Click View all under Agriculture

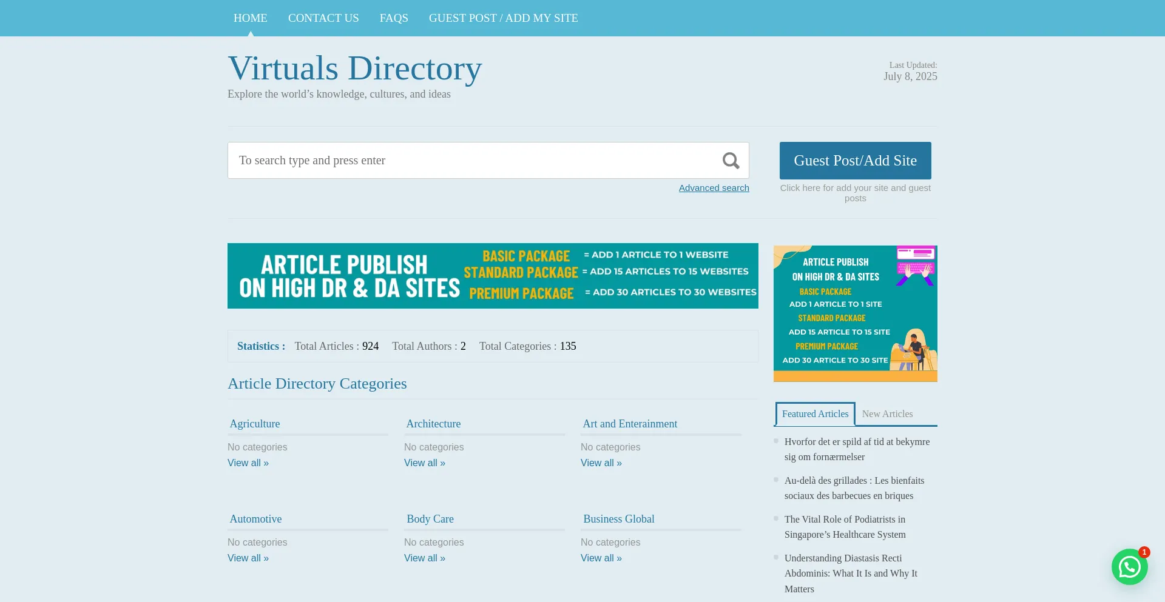pyautogui.click(x=248, y=463)
